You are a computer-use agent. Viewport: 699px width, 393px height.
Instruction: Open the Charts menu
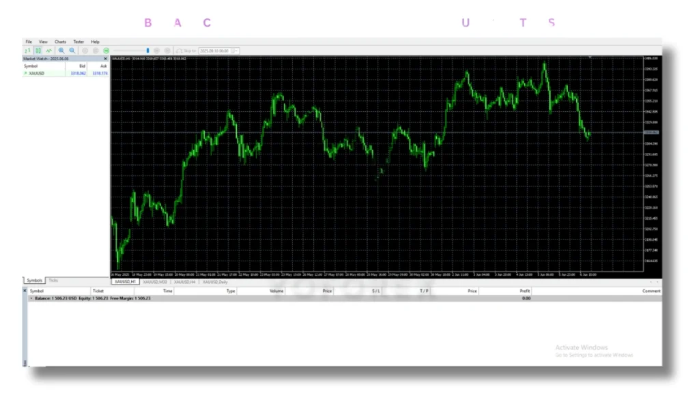tap(60, 41)
